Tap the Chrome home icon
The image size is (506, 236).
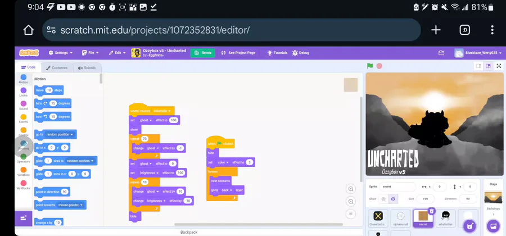[29, 30]
